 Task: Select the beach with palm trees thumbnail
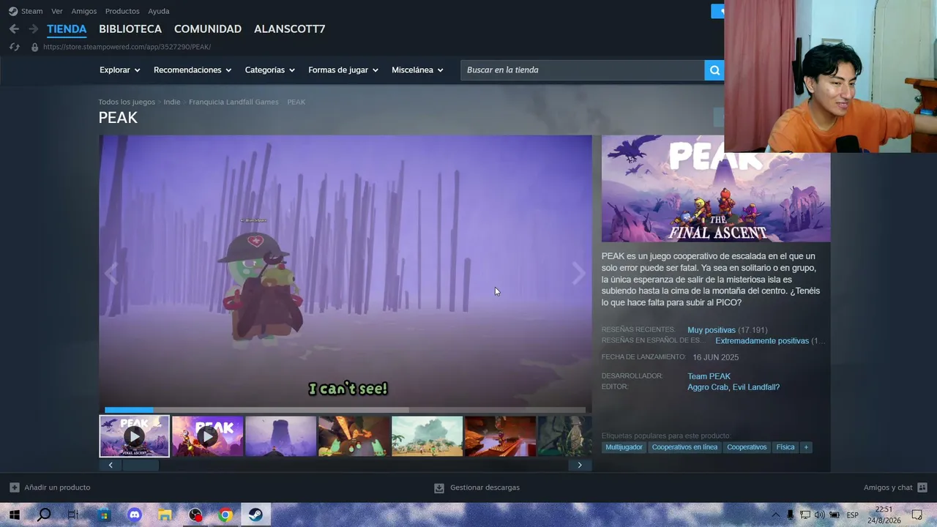(x=427, y=436)
